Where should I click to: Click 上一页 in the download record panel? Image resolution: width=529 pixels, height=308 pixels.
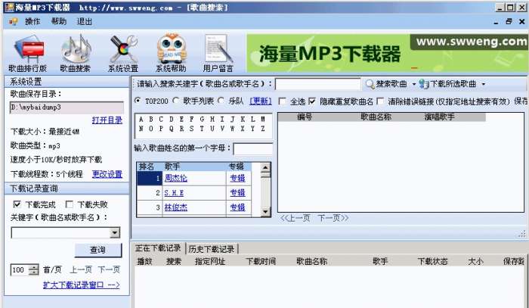tap(81, 270)
